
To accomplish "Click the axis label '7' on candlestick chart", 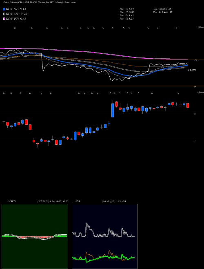I will tap(195, 141).
